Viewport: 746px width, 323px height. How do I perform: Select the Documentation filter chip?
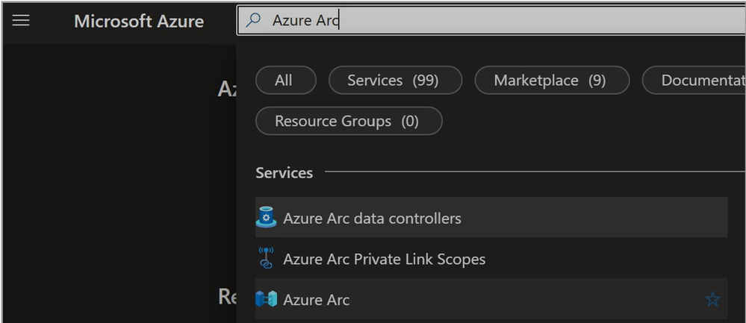pos(694,81)
